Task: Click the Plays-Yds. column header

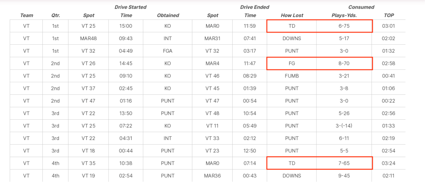Action: tap(344, 15)
